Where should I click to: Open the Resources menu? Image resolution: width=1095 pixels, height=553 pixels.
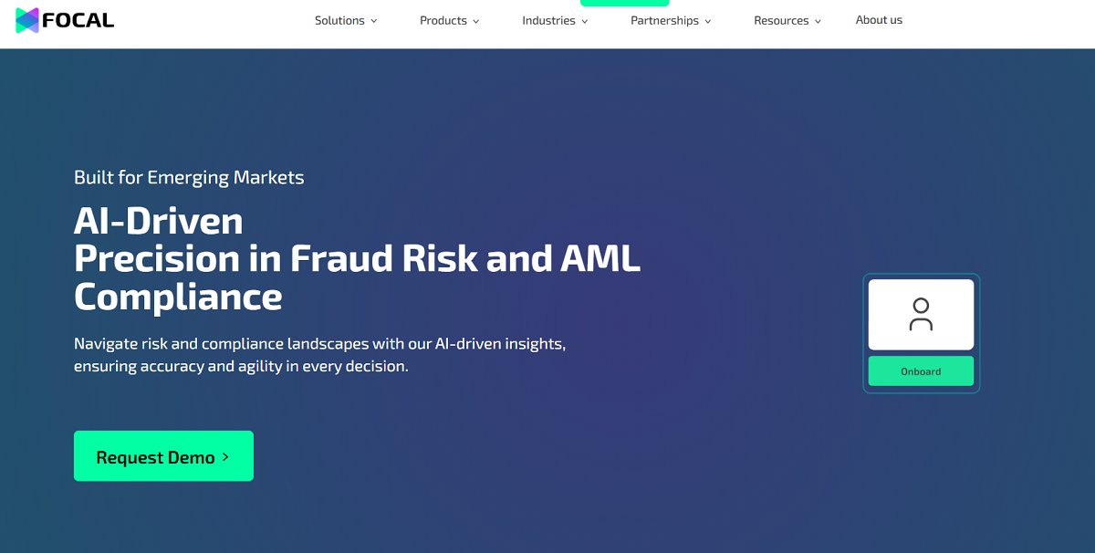(x=781, y=21)
